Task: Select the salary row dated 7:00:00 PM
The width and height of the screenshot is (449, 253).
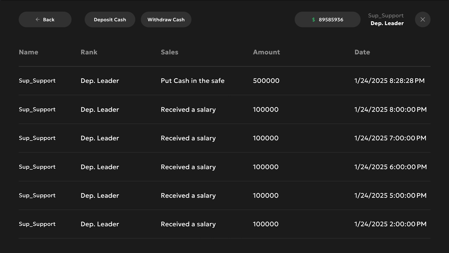Action: pyautogui.click(x=224, y=138)
